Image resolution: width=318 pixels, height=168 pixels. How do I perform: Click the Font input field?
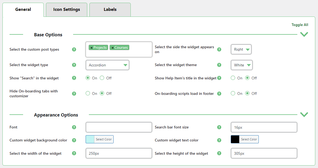click(x=119, y=127)
